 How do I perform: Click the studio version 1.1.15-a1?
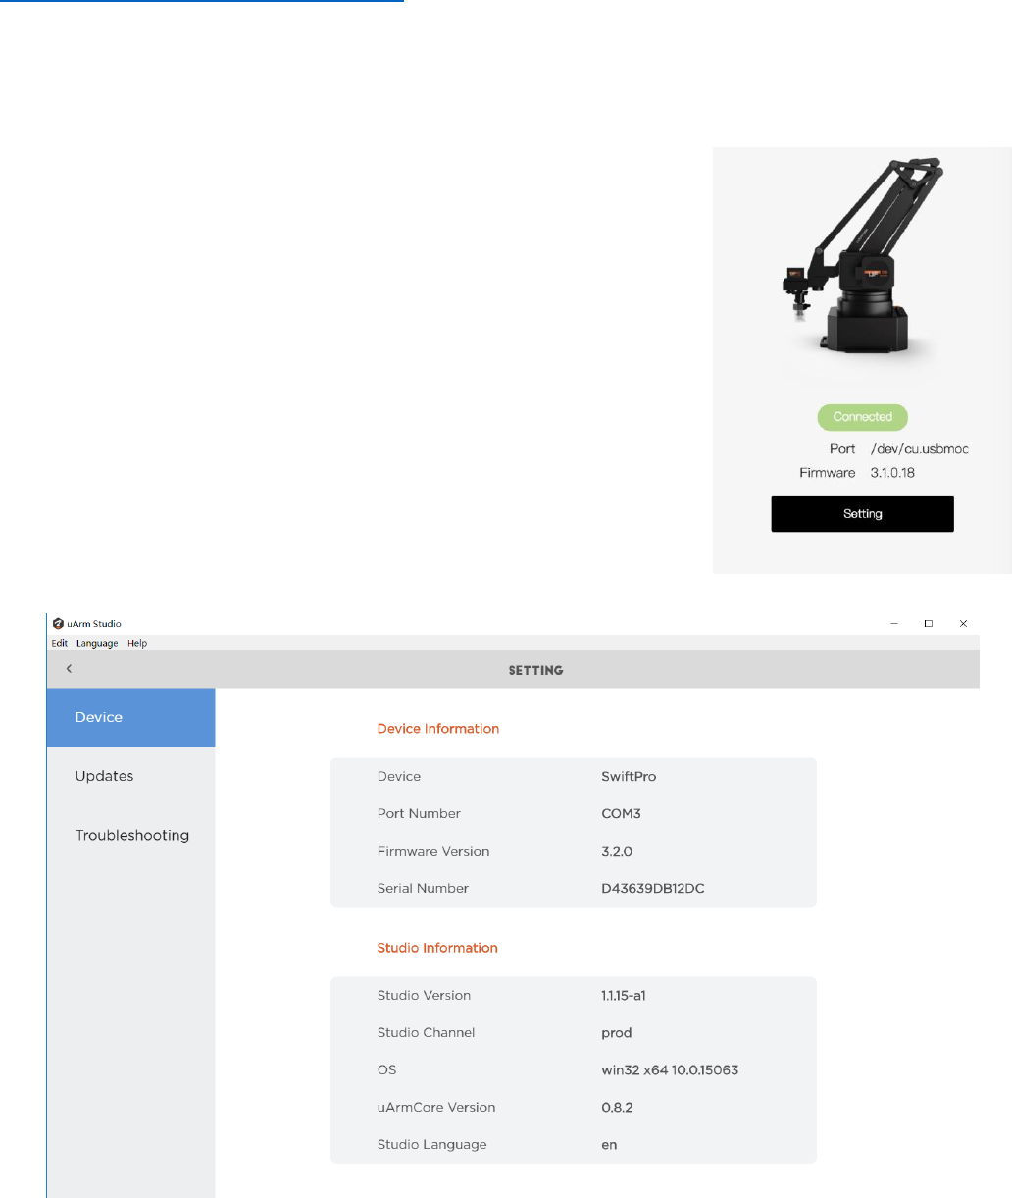(x=624, y=995)
